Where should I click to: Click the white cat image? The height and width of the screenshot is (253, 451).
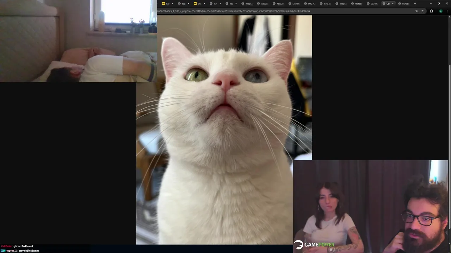pos(224,130)
